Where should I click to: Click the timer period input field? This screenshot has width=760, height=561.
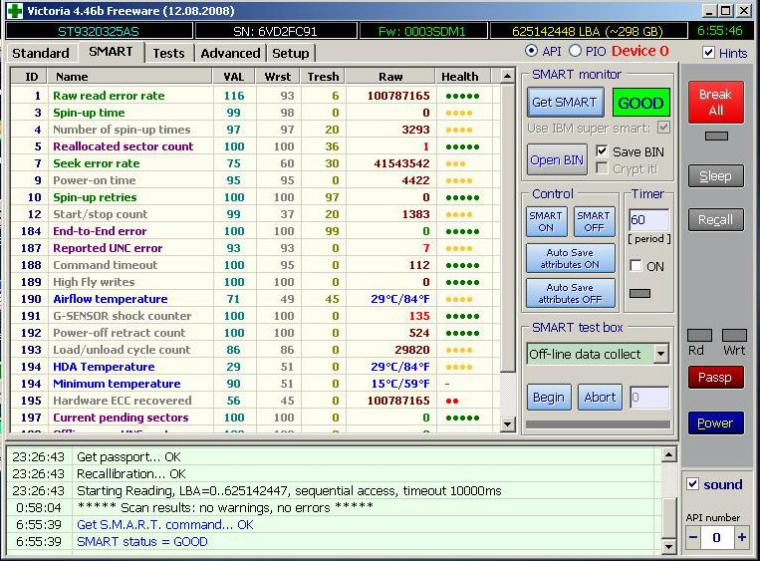[x=648, y=220]
